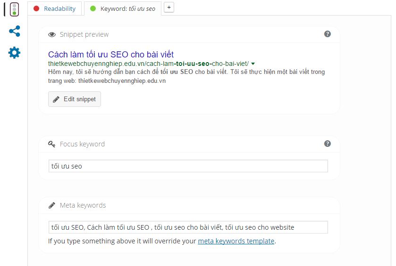The height and width of the screenshot is (266, 396).
Task: Open the snippet title link
Action: coord(111,54)
